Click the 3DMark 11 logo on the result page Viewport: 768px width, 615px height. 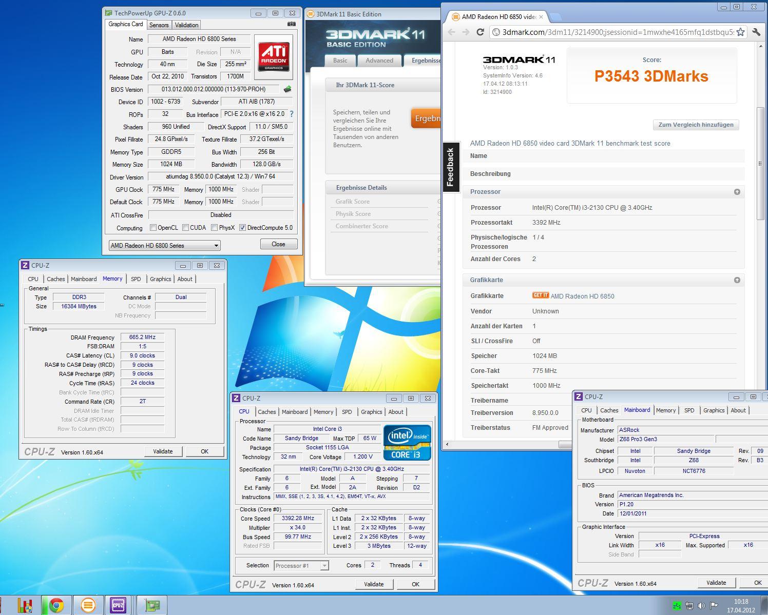[519, 59]
